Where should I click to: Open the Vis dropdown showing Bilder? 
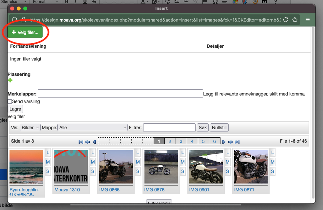pyautogui.click(x=30, y=128)
